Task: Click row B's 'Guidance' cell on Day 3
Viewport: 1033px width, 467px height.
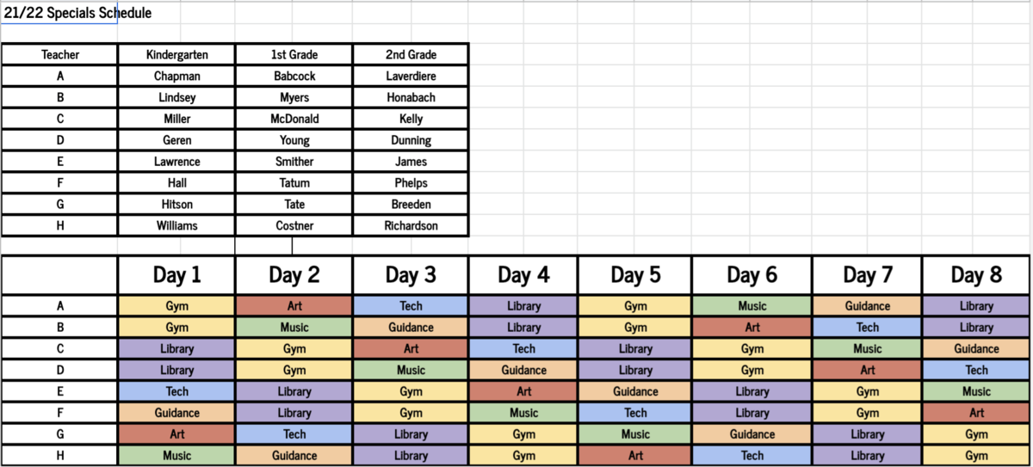Action: pos(411,327)
